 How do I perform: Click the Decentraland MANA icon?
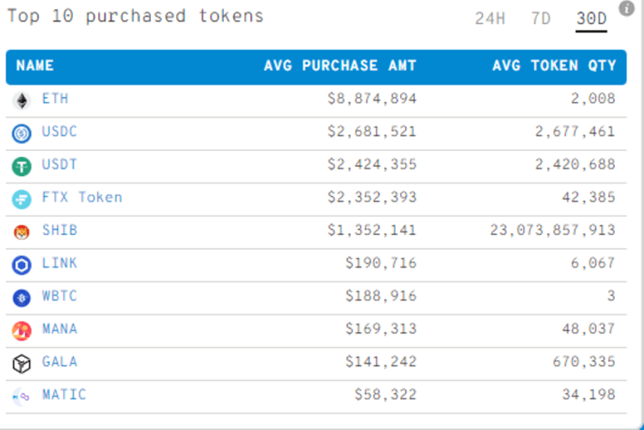(22, 330)
